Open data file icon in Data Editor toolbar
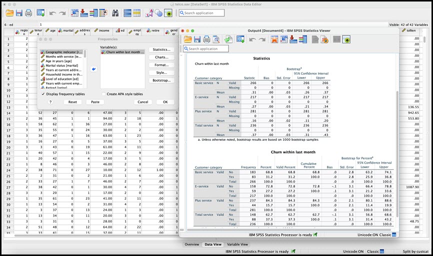The width and height of the screenshot is (433, 256). pos(9,13)
